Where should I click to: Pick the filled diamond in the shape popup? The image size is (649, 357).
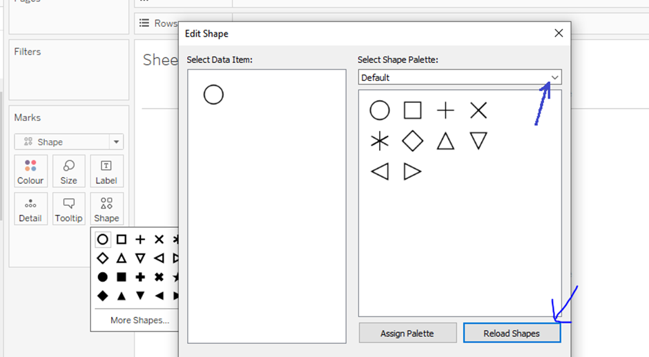tap(103, 296)
